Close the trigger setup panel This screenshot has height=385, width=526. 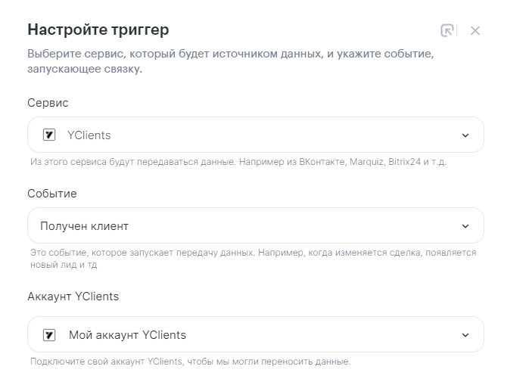(475, 30)
